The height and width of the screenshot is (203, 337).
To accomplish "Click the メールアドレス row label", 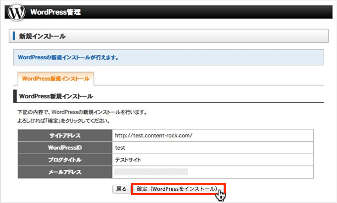I will coord(65,172).
